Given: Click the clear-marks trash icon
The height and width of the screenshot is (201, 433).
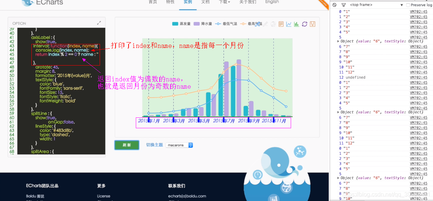Looking at the screenshot, I should click(x=273, y=24).
